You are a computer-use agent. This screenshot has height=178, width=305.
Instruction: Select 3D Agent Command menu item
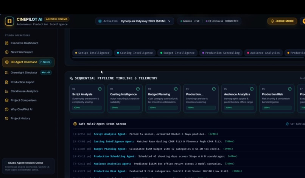(28, 62)
